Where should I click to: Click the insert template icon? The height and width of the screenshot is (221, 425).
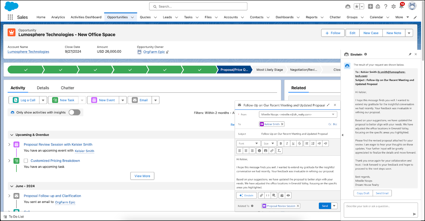[x=274, y=195]
